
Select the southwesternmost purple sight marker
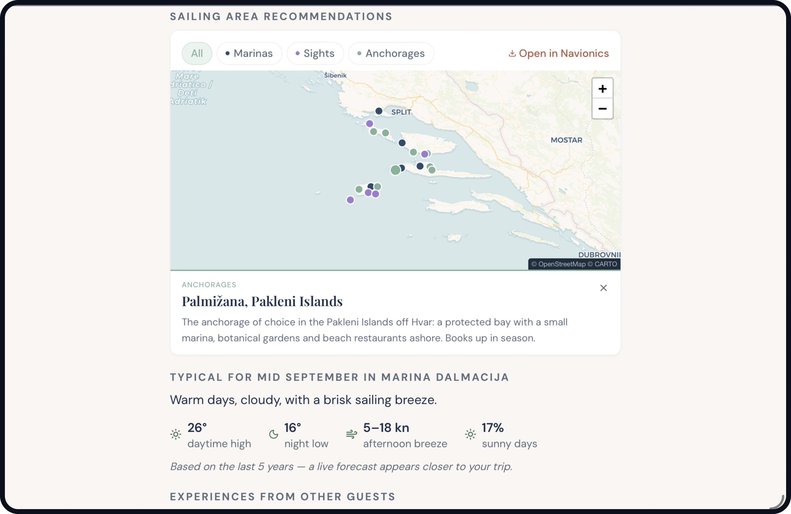[350, 200]
